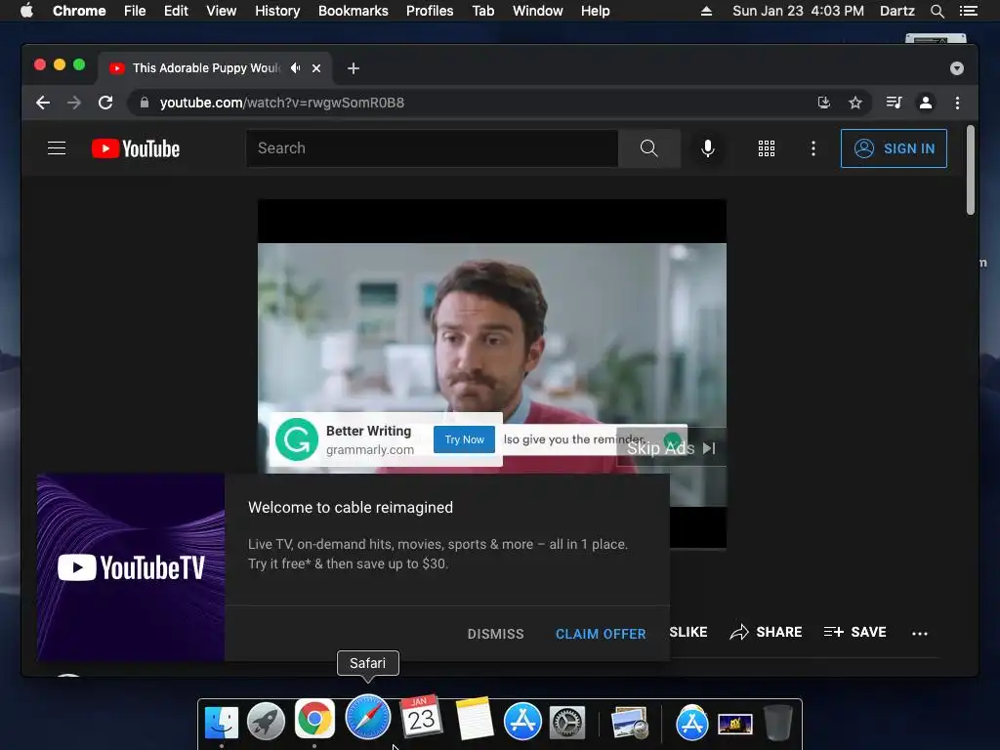This screenshot has width=1000, height=750.
Task: Start voice search with the microphone icon
Action: pyautogui.click(x=707, y=148)
